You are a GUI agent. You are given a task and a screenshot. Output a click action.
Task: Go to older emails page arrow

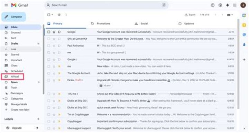point(222,15)
